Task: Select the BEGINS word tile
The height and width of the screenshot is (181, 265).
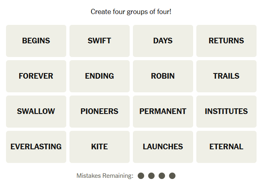Action: pyautogui.click(x=36, y=41)
